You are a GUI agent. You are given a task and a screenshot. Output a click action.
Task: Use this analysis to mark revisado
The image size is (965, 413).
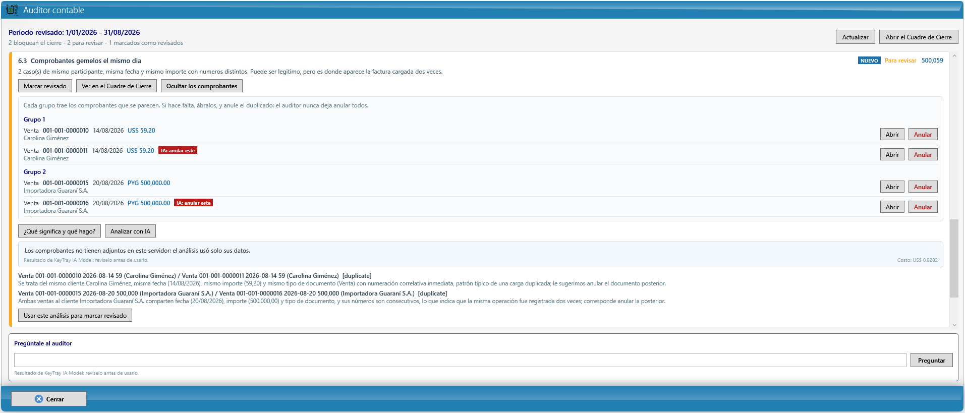[75, 315]
